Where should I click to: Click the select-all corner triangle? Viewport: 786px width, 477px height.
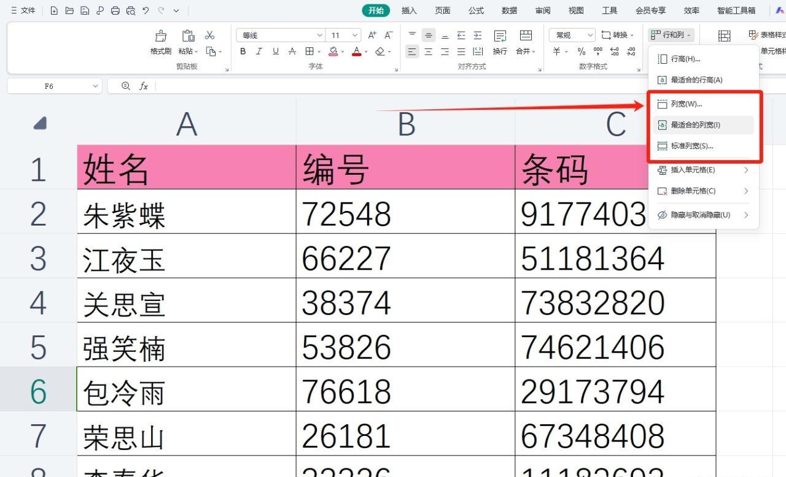39,123
